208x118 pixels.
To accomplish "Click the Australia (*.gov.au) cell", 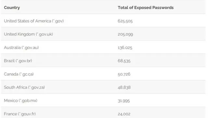I will 21,47.
